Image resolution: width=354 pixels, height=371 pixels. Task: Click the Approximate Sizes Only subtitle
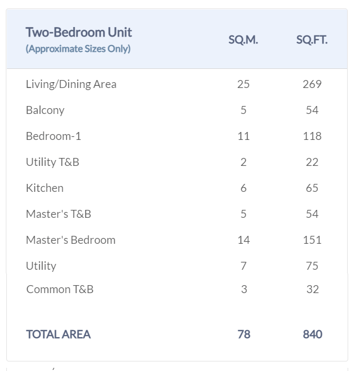tap(78, 49)
